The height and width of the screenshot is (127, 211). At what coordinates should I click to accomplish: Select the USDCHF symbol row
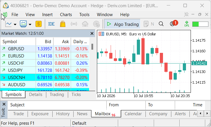coord(45,63)
